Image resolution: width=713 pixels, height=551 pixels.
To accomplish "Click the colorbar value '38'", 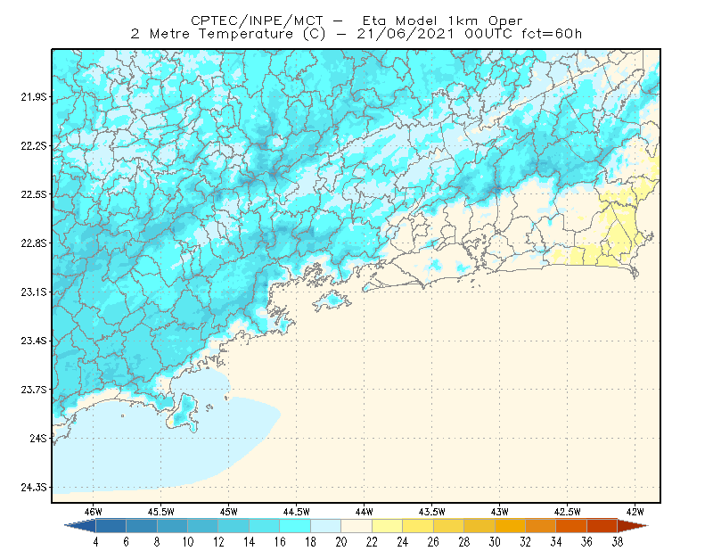I will click(617, 542).
